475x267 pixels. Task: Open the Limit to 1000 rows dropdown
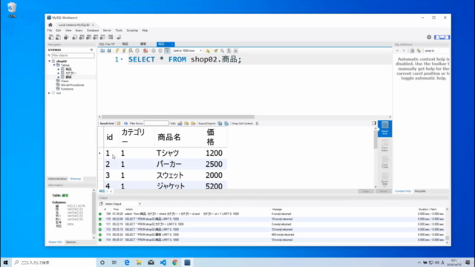tap(187, 50)
